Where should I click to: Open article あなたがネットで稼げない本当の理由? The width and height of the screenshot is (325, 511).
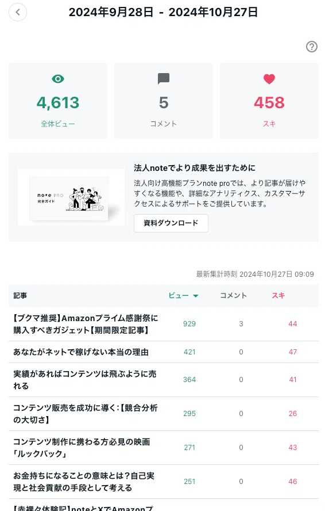click(x=81, y=352)
